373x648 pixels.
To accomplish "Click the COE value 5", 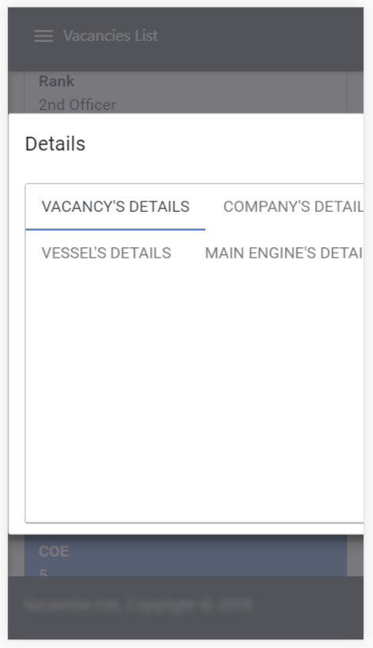I will coord(43,572).
